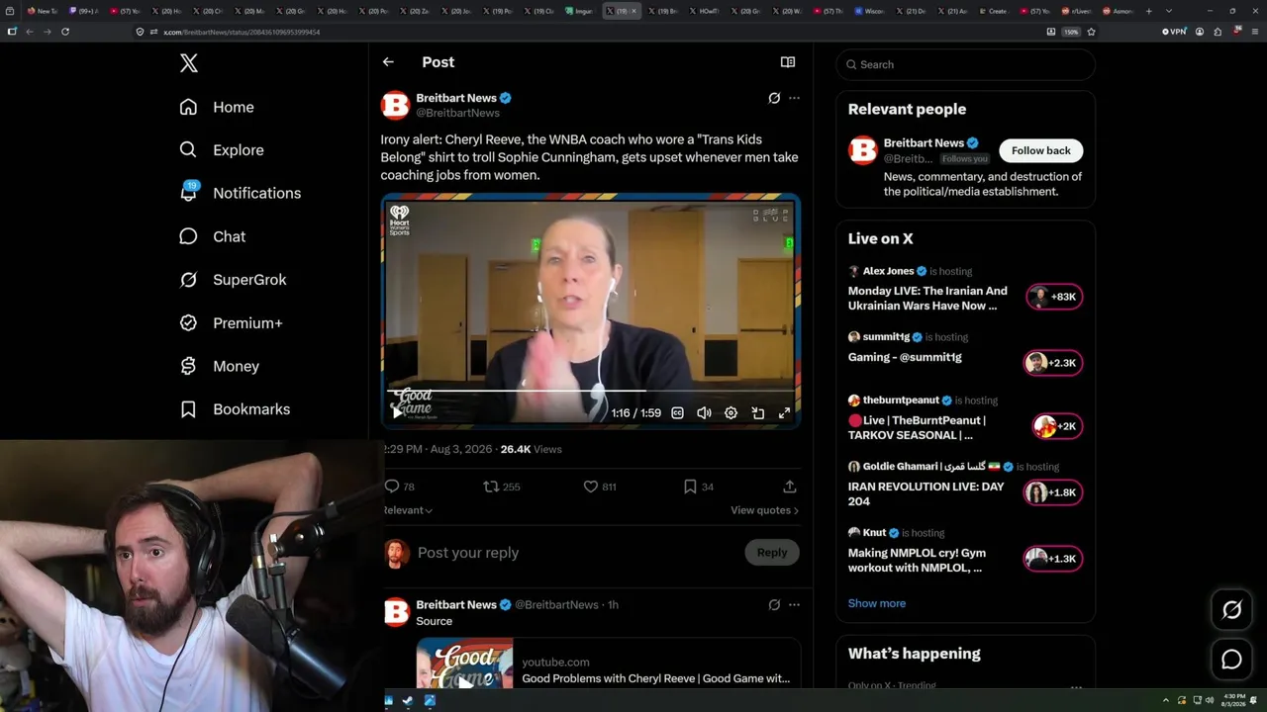Open the more options menu on main post
This screenshot has width=1267, height=712.
(x=794, y=98)
